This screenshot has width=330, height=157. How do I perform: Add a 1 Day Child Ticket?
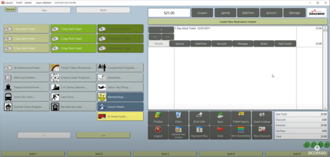73,29
